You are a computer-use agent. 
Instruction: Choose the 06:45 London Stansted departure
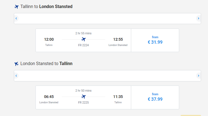(49, 97)
